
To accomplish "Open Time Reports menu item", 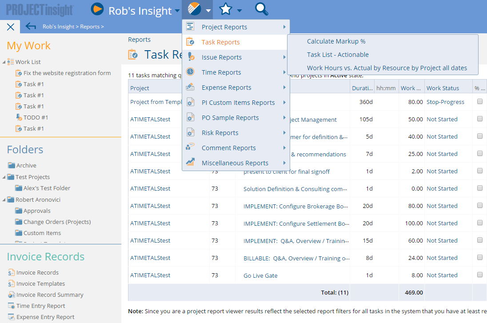I will click(236, 72).
